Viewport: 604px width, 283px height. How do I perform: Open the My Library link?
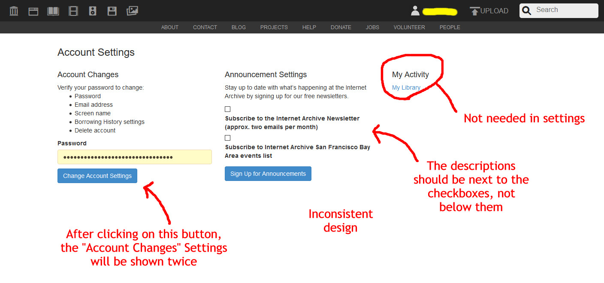pyautogui.click(x=406, y=87)
